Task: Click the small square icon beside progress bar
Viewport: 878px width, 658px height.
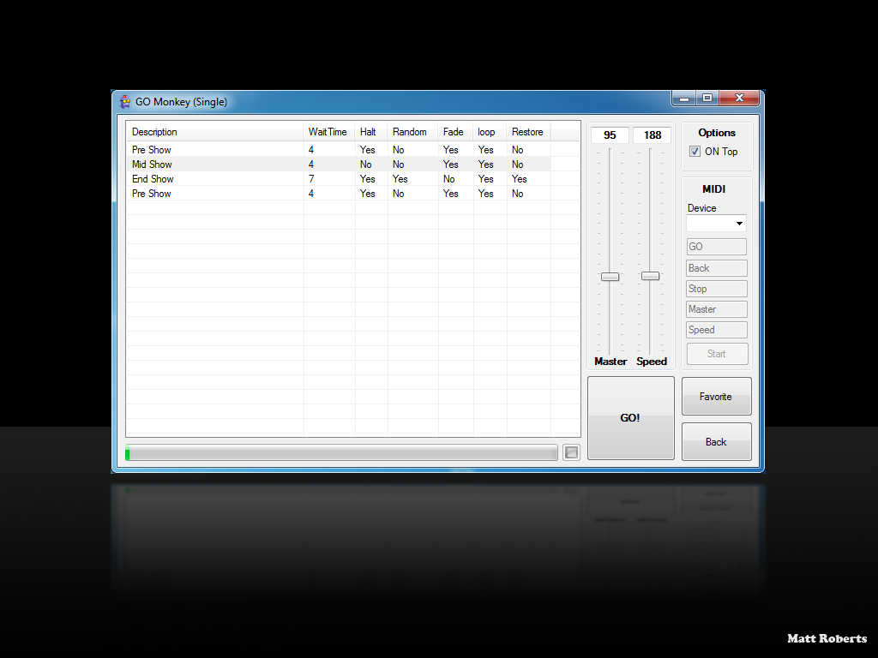Action: (x=571, y=452)
